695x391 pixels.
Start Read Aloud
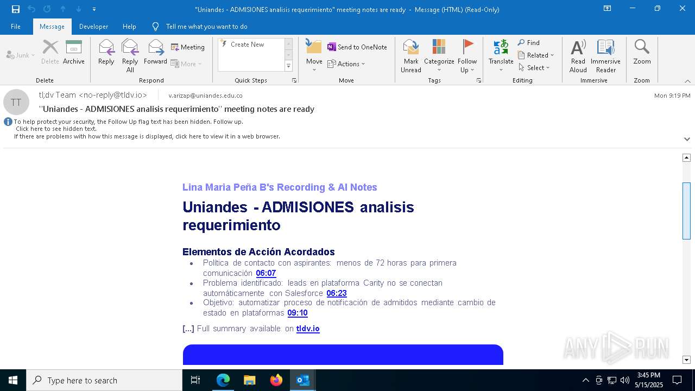[x=578, y=56]
